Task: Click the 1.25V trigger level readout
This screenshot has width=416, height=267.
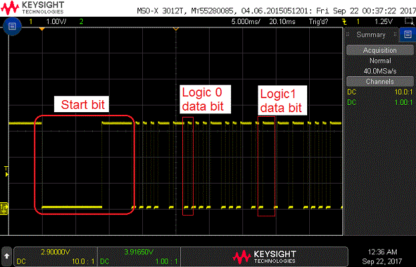Action: tap(383, 21)
